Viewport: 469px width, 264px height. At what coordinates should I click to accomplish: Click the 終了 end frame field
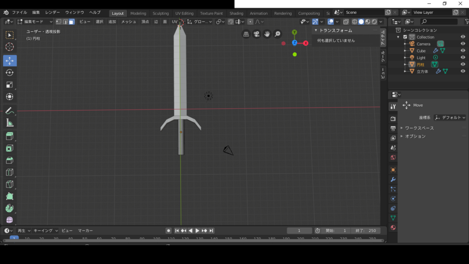coord(365,231)
